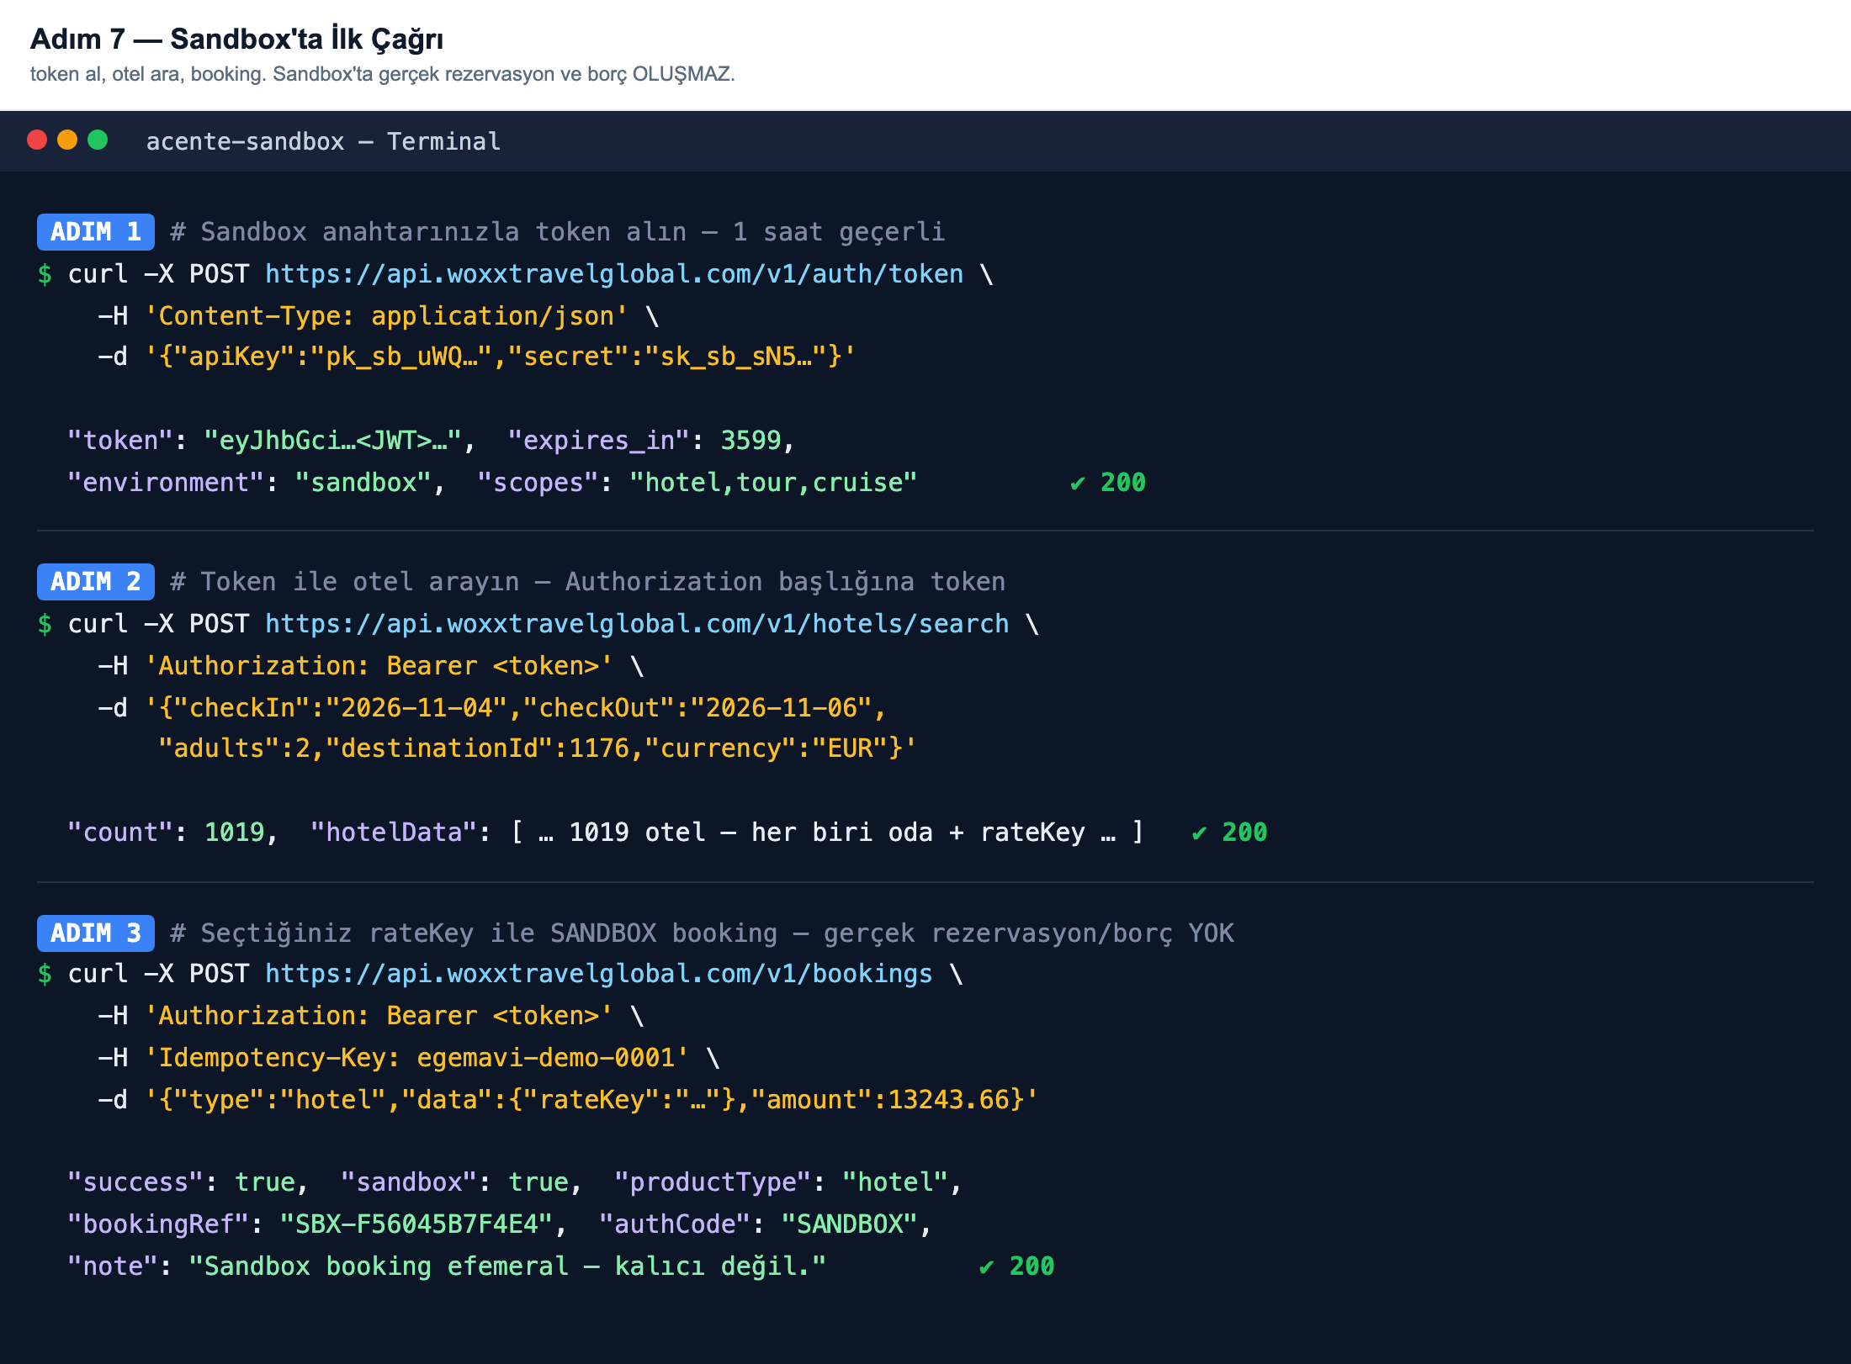Click the comment 'Seçtiğiniz rateKey ile SANDBOX booking'
Screen dimensions: 1851x1364
pos(703,933)
